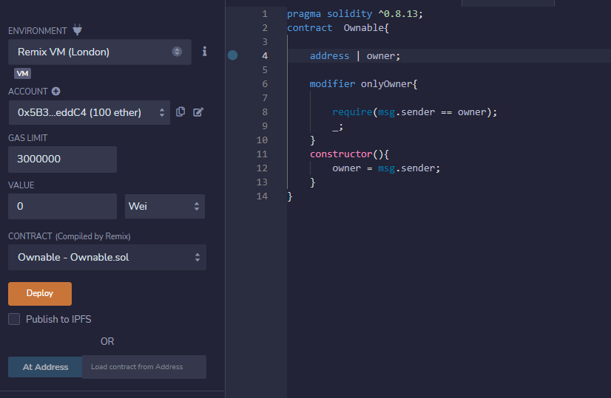The width and height of the screenshot is (611, 398).
Task: Click the 'Publish to IPFS' label text
Action: click(58, 320)
